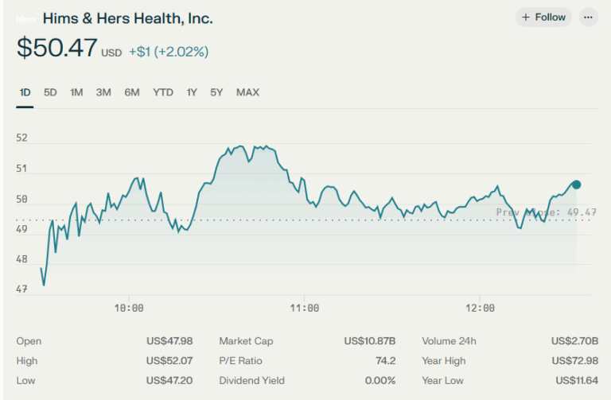The width and height of the screenshot is (611, 400).
Task: Click the P/E Ratio value 74.2
Action: 386,361
